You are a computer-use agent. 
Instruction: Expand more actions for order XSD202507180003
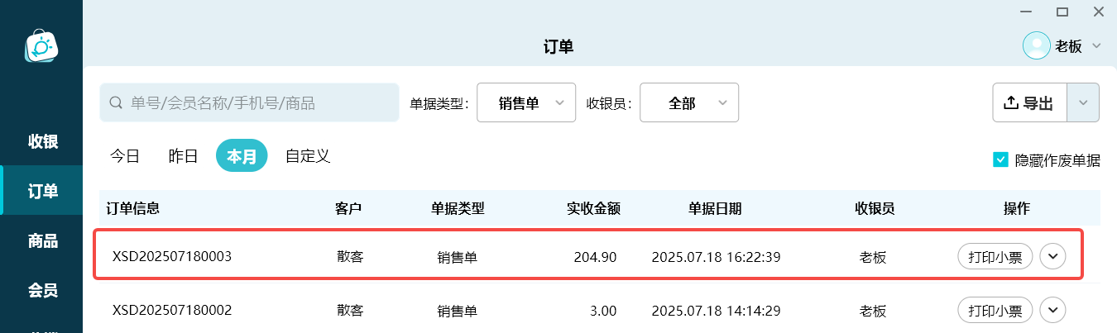pyautogui.click(x=1052, y=256)
